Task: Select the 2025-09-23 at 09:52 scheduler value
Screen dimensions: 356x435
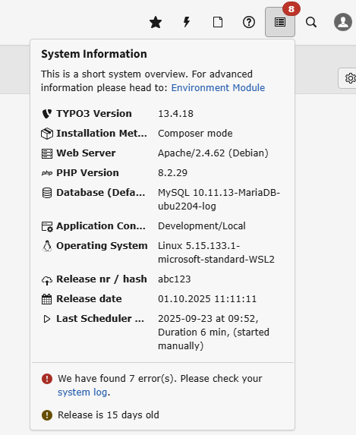Action: (x=213, y=333)
